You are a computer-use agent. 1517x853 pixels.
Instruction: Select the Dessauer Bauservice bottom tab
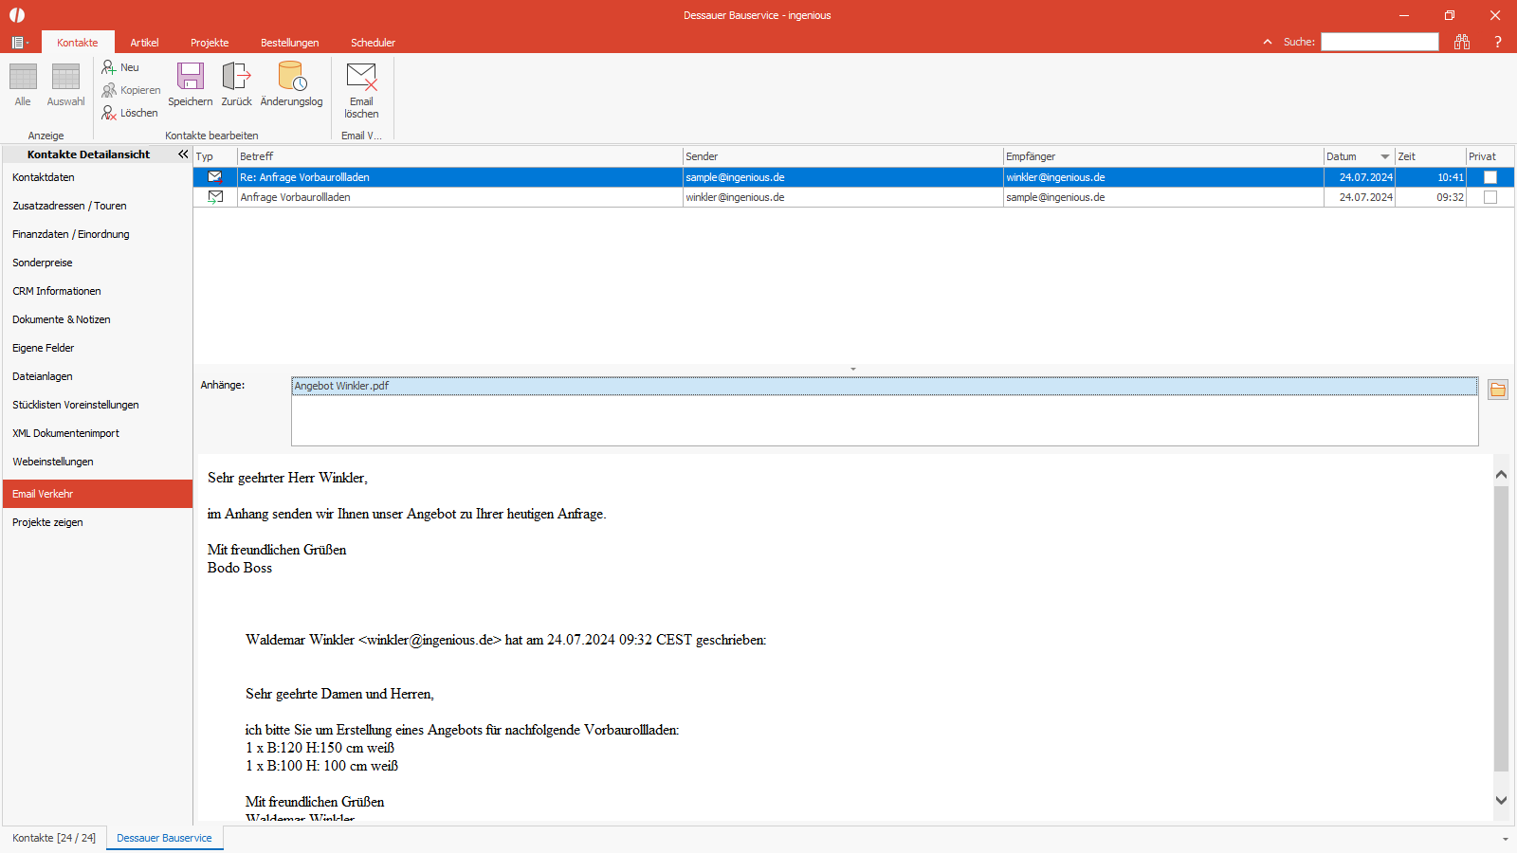164,838
